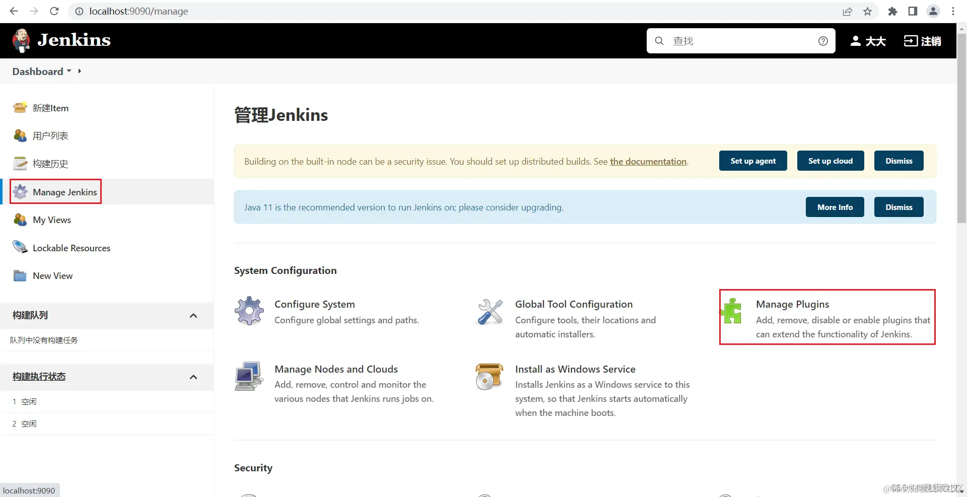Click the New View folder icon
The width and height of the screenshot is (967, 497).
tap(20, 275)
